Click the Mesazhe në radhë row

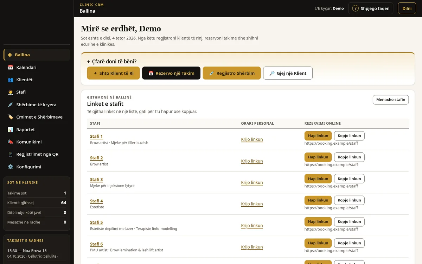click(37, 222)
